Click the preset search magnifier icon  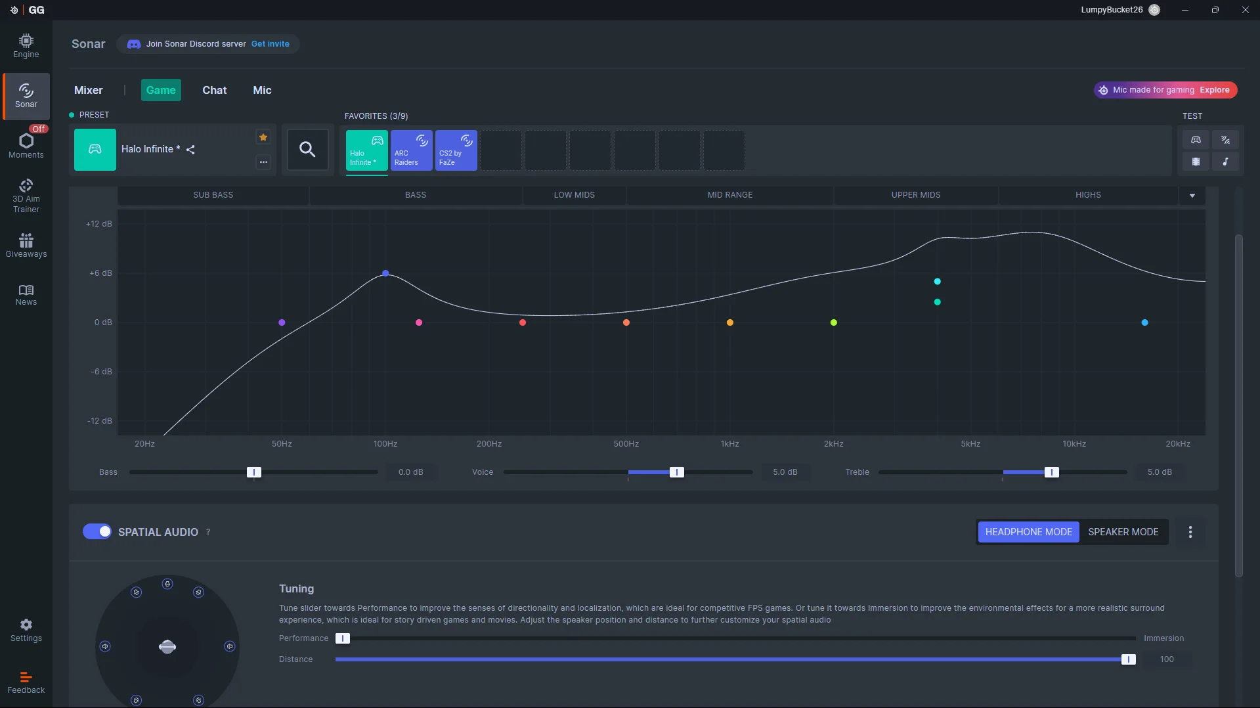pyautogui.click(x=307, y=149)
